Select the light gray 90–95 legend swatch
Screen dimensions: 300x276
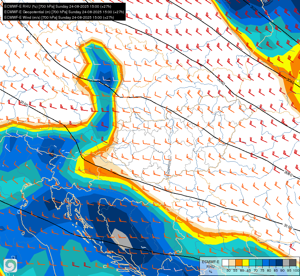click(286, 263)
